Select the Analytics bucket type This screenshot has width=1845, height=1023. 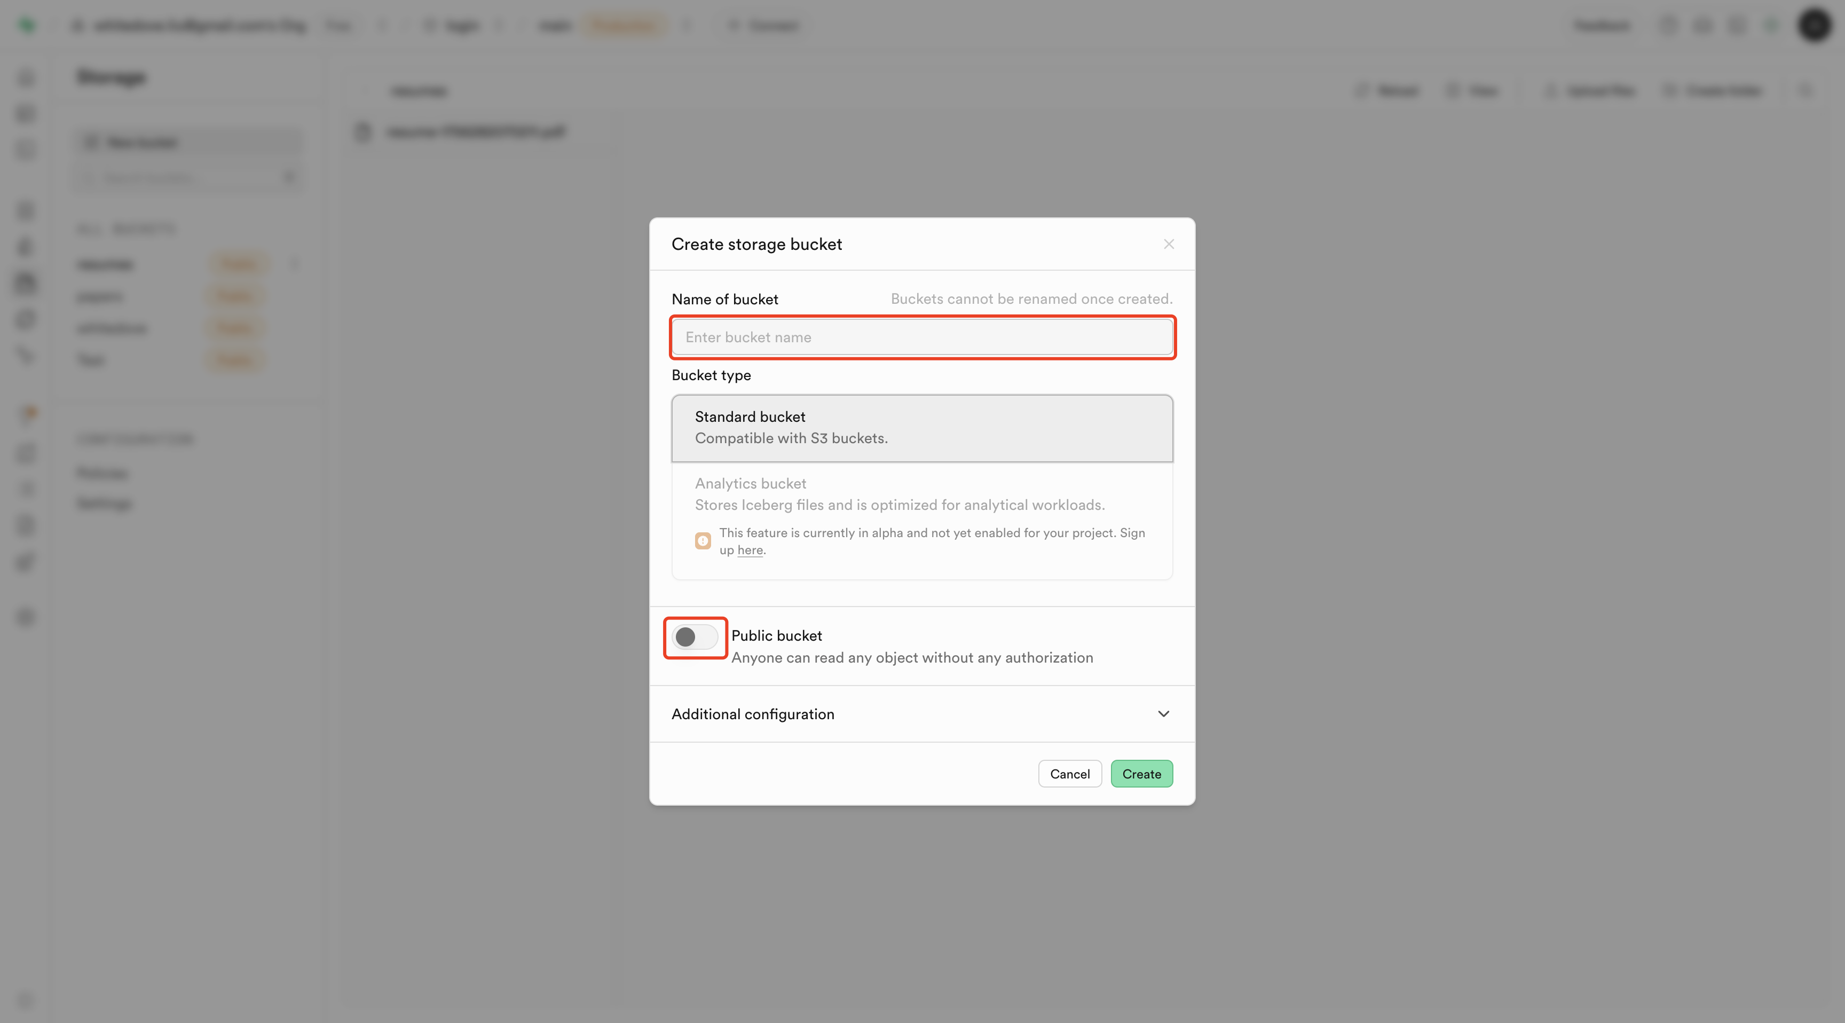922,494
